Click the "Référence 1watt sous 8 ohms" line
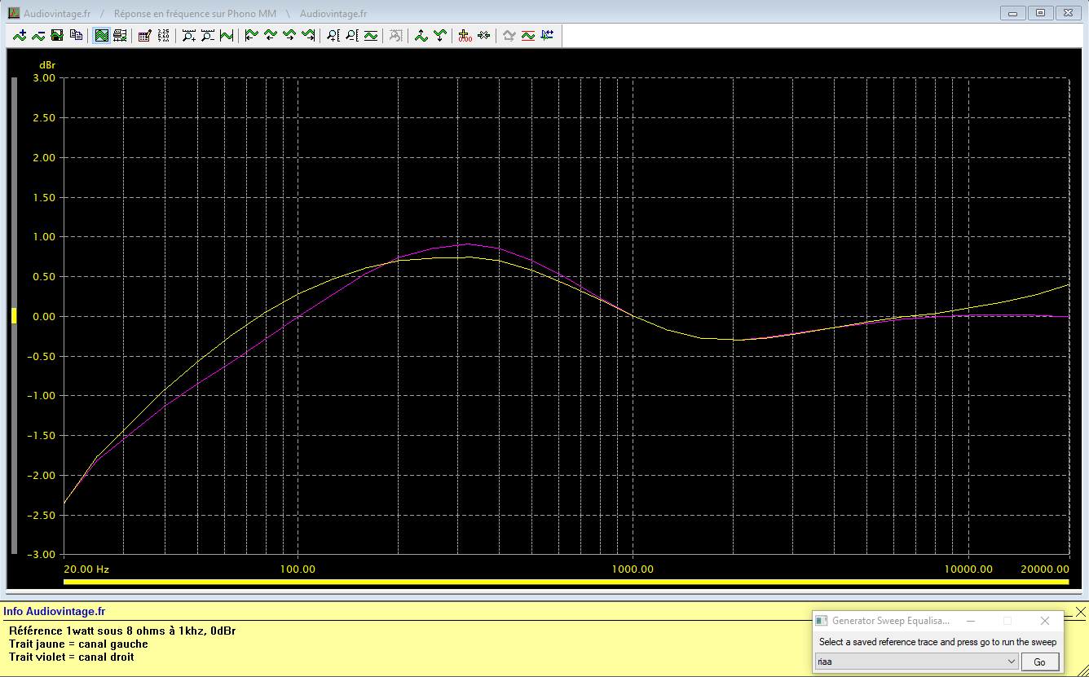This screenshot has height=677, width=1089. coord(122,631)
